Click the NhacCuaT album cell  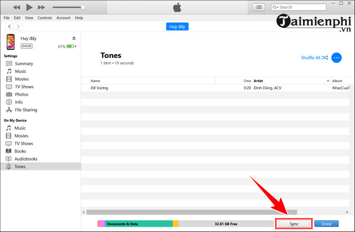tap(341, 88)
